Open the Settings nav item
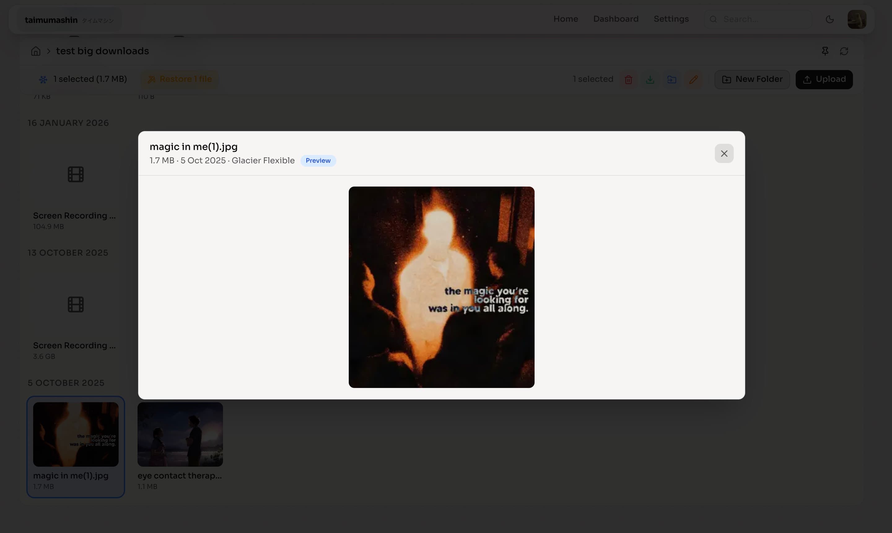Viewport: 892px width, 533px height. coord(671,19)
